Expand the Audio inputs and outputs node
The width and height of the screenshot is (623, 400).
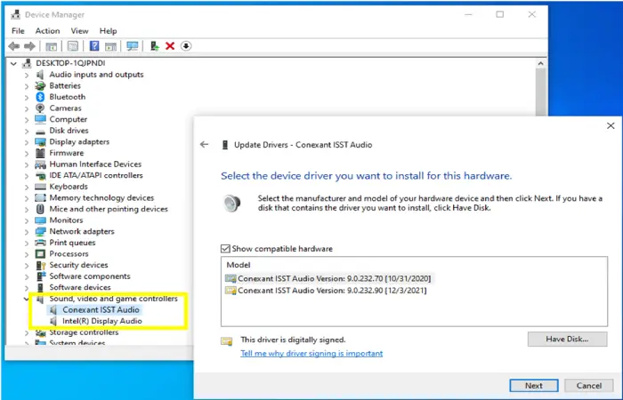pos(27,75)
